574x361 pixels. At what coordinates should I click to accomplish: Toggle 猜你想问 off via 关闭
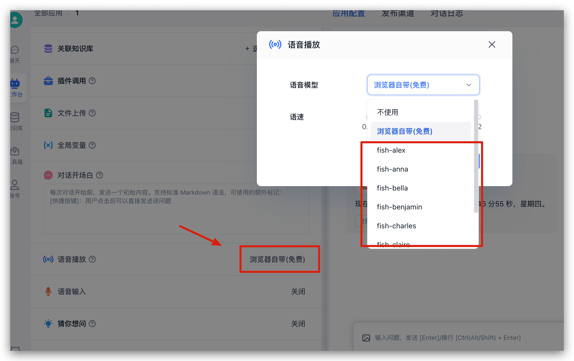(x=298, y=324)
